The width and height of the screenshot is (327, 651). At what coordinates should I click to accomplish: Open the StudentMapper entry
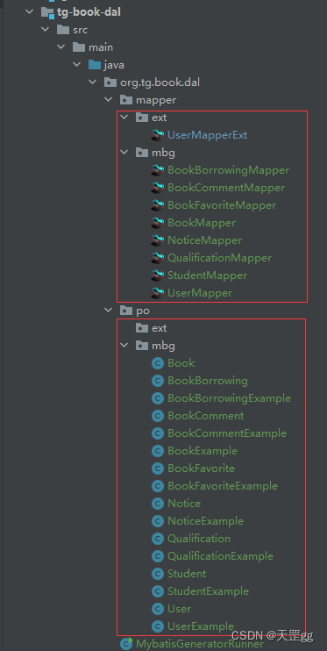[207, 275]
